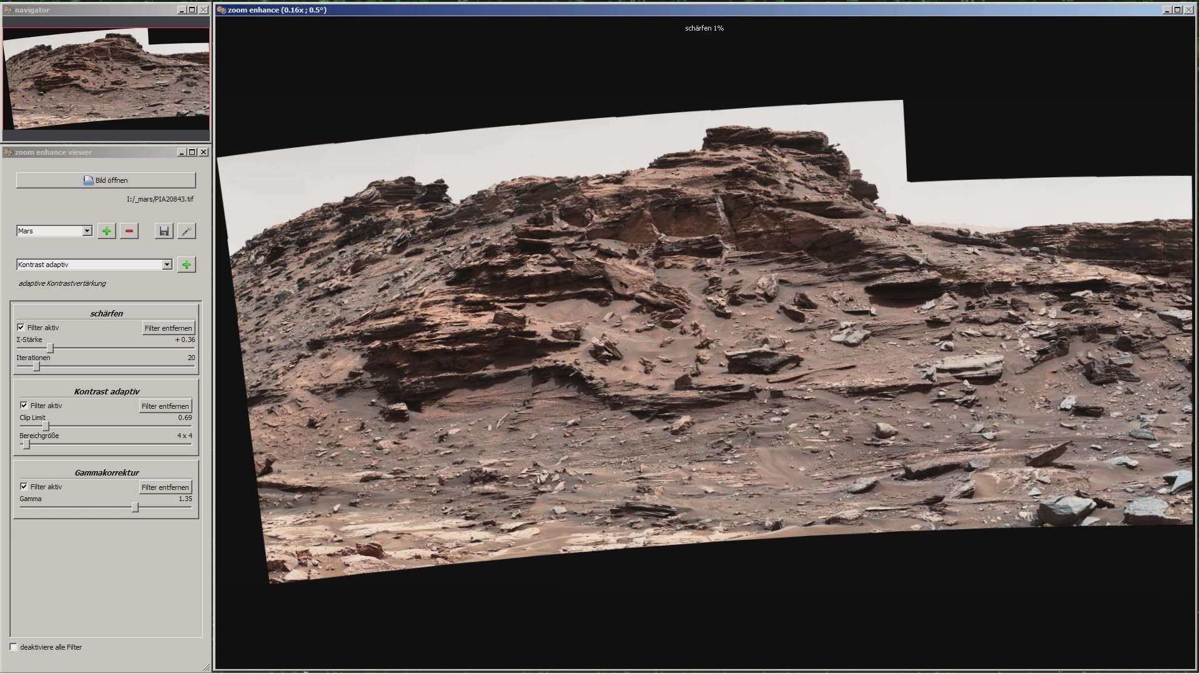The image size is (1199, 674).
Task: Remove the Mars preset via red minus icon
Action: tap(129, 231)
